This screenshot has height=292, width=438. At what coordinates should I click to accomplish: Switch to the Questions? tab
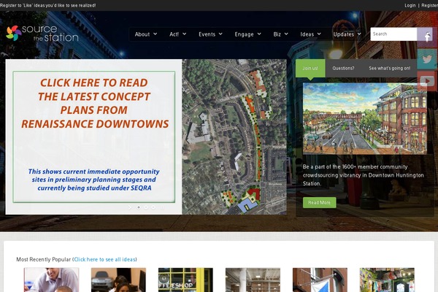click(343, 68)
